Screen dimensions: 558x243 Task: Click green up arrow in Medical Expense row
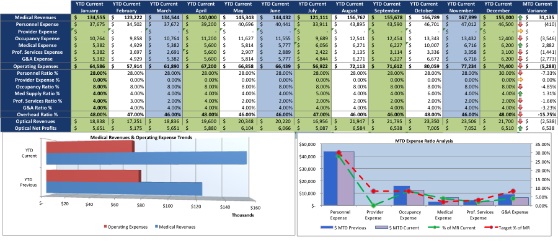pyautogui.click(x=520, y=45)
